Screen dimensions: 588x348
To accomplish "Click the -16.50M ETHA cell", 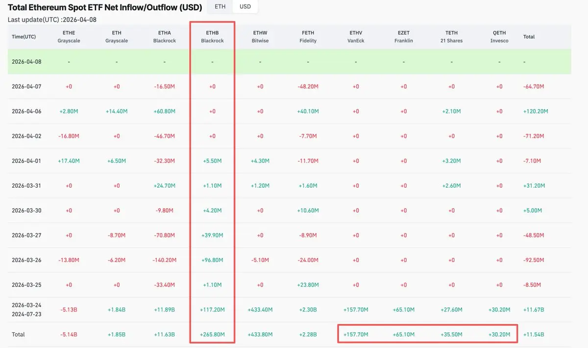I will (x=164, y=87).
